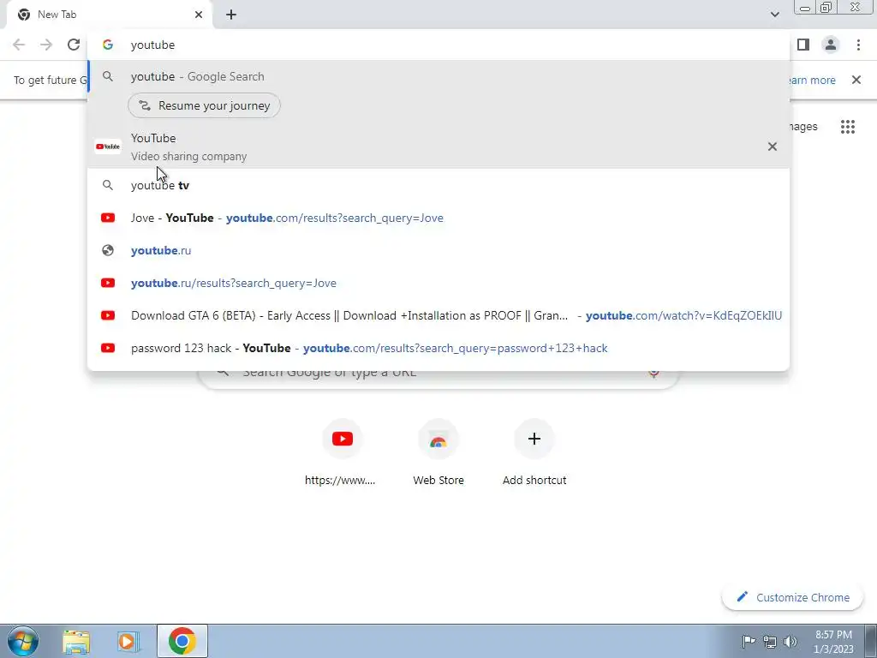
Task: Click the Learn more link in info bar
Action: pyautogui.click(x=811, y=80)
